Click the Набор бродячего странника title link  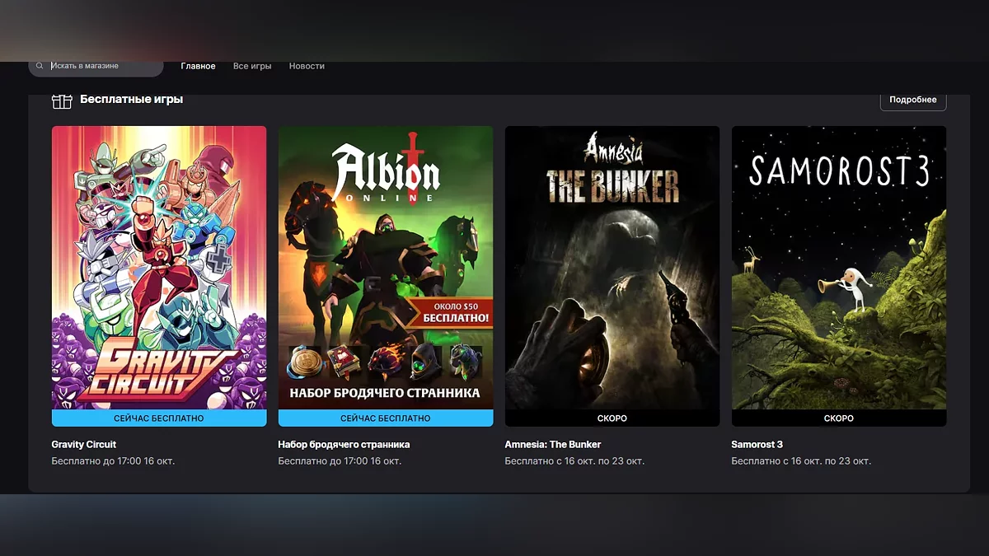(344, 445)
